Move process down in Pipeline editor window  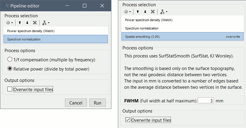click(27, 23)
